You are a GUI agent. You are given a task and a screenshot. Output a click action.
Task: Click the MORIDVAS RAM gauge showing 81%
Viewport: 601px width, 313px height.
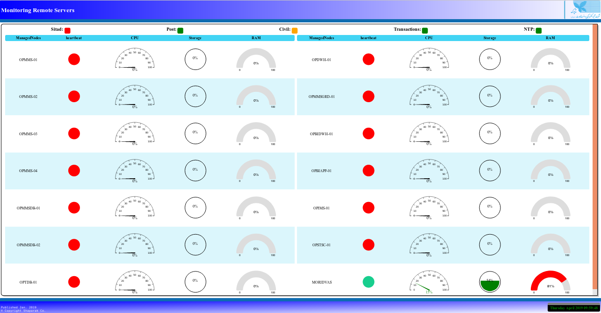(550, 282)
